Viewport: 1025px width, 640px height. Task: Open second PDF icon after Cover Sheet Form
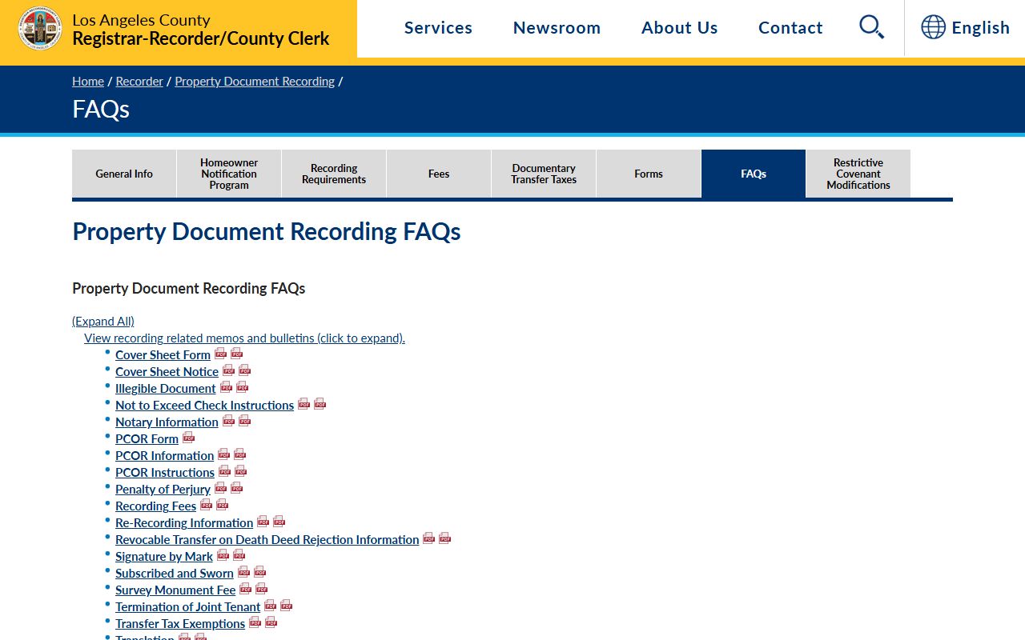coord(236,354)
